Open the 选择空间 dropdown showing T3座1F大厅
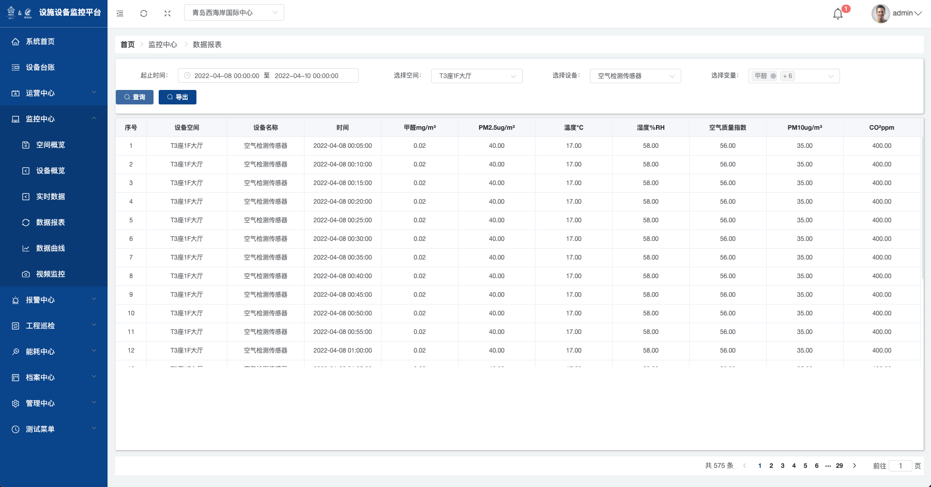Image resolution: width=931 pixels, height=487 pixels. [476, 76]
